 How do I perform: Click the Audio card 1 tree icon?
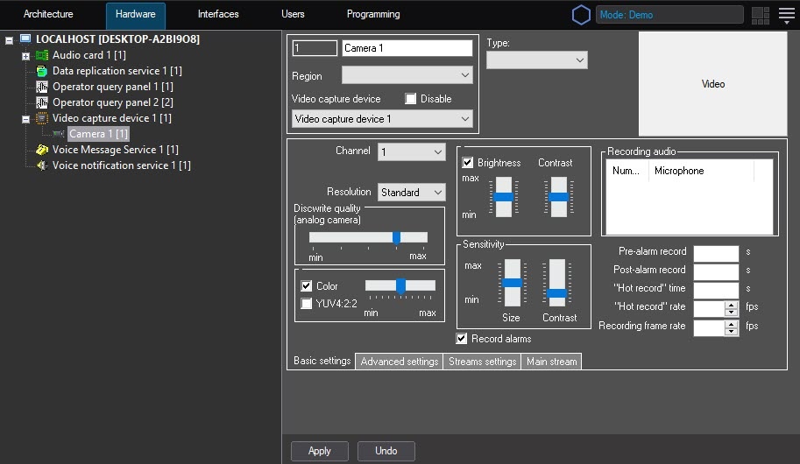click(42, 55)
